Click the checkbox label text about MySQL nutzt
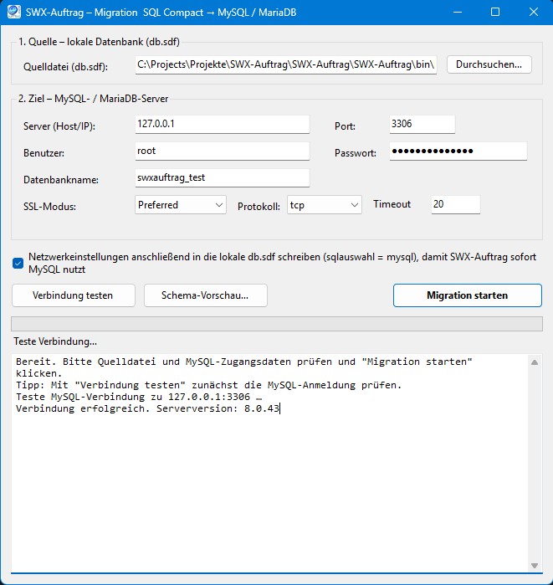 (x=282, y=263)
